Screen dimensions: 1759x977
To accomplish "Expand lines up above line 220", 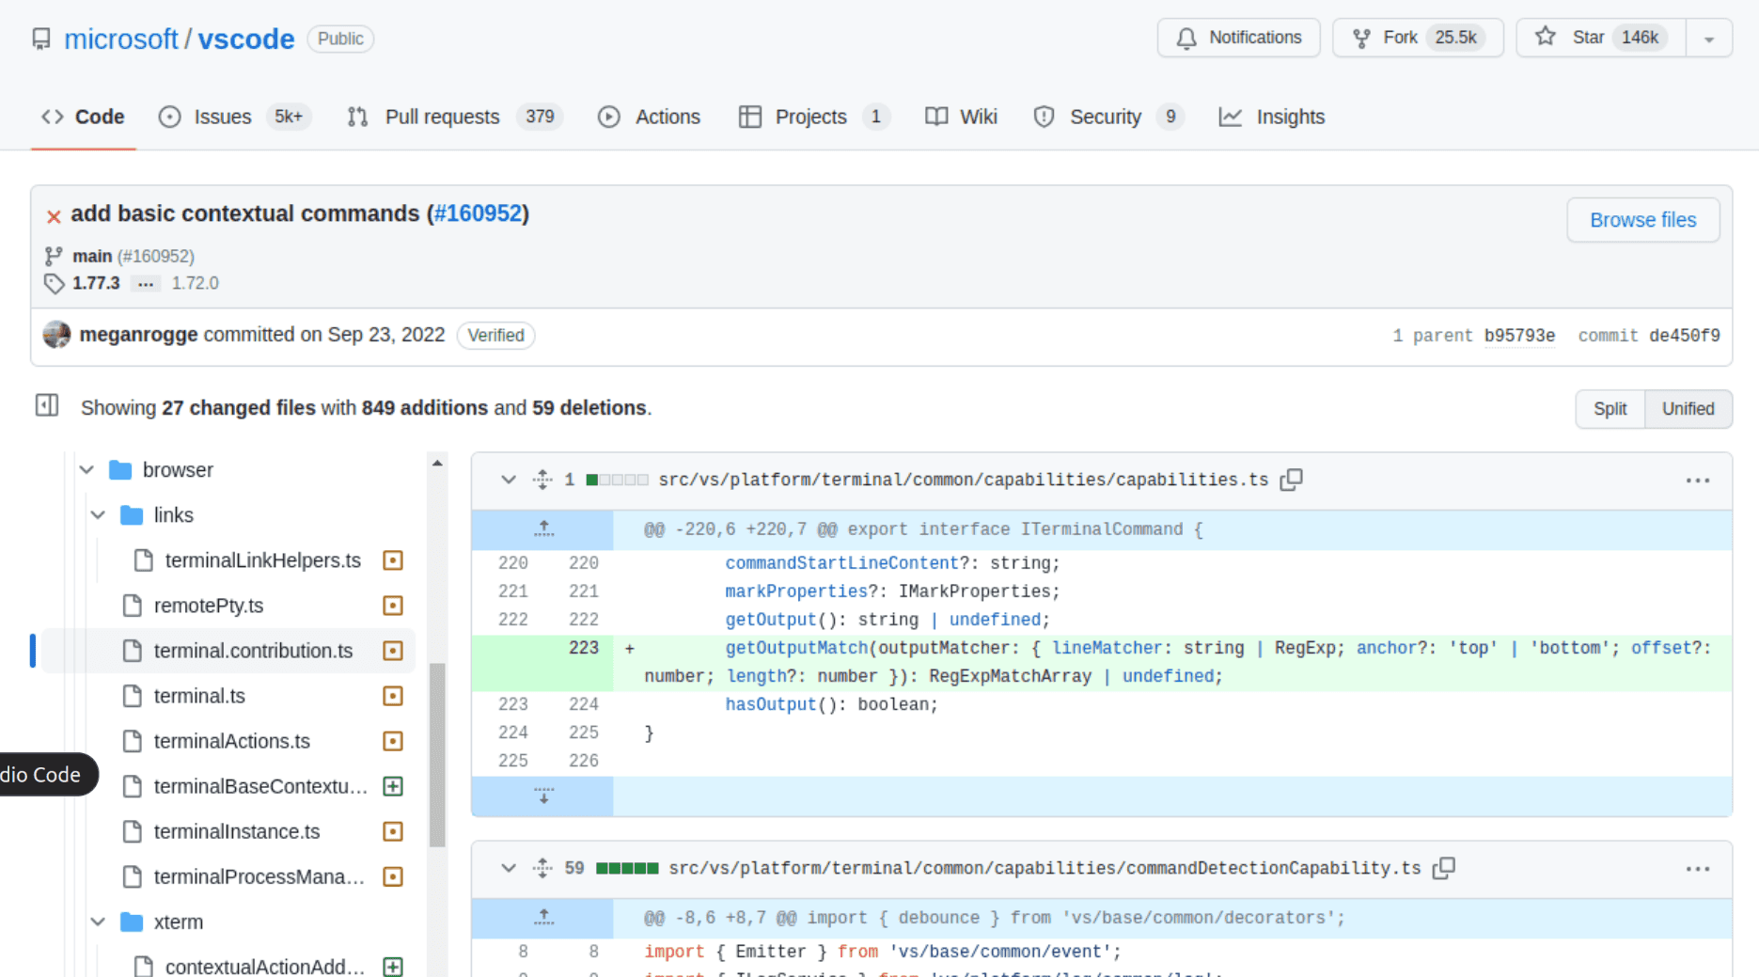I will [x=543, y=529].
